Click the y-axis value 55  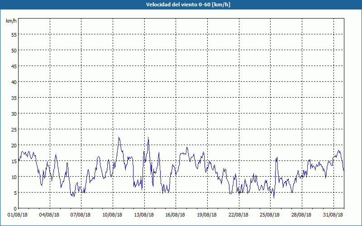tap(14, 35)
